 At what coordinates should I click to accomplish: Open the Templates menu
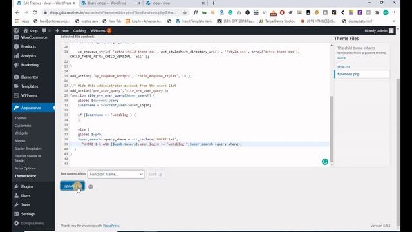(x=33, y=86)
